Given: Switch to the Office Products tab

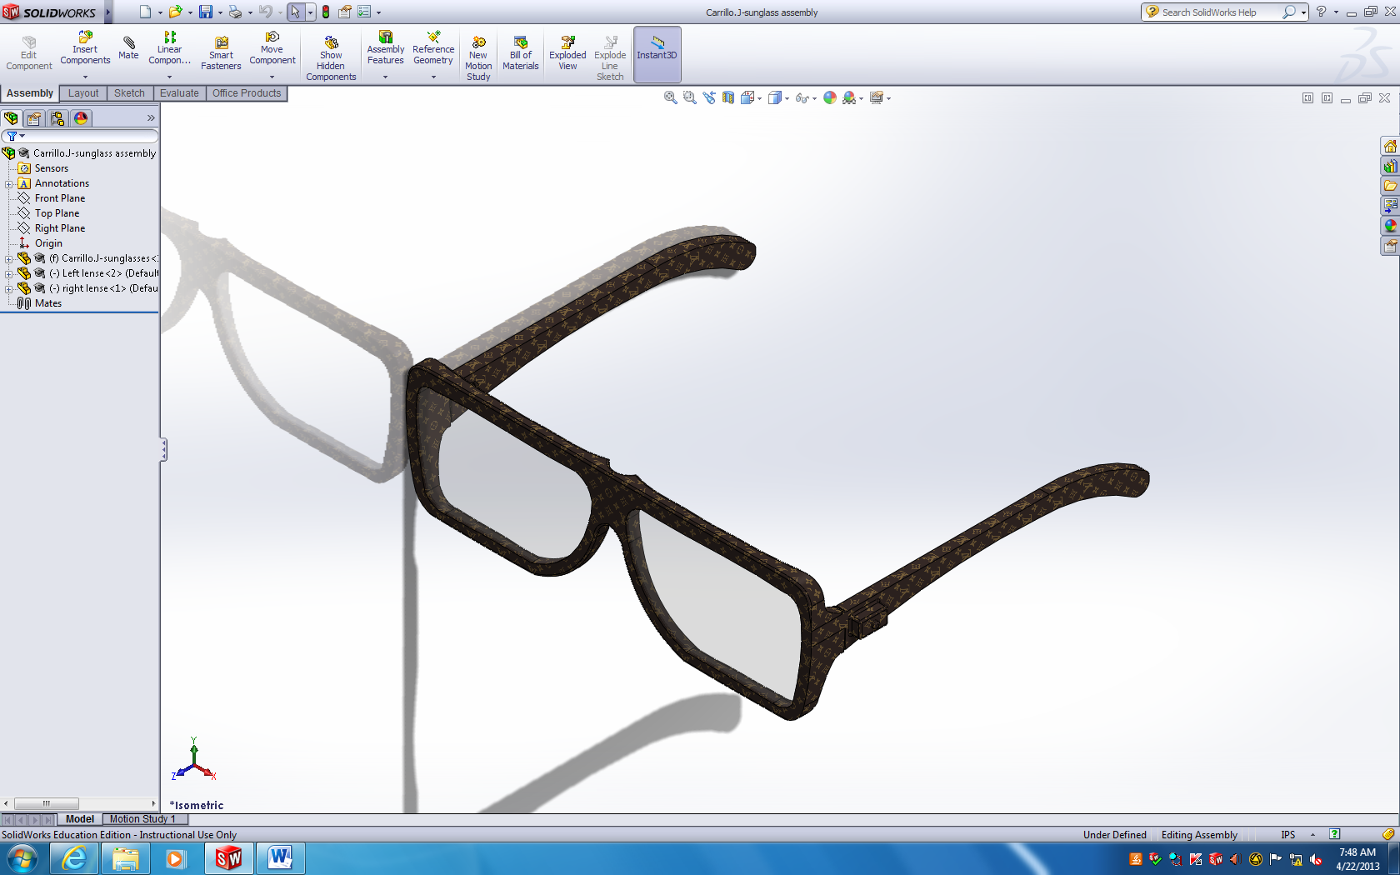Looking at the screenshot, I should 247,93.
